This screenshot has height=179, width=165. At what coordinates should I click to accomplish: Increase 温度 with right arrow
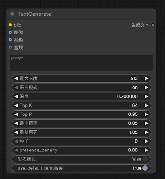[x=146, y=96]
